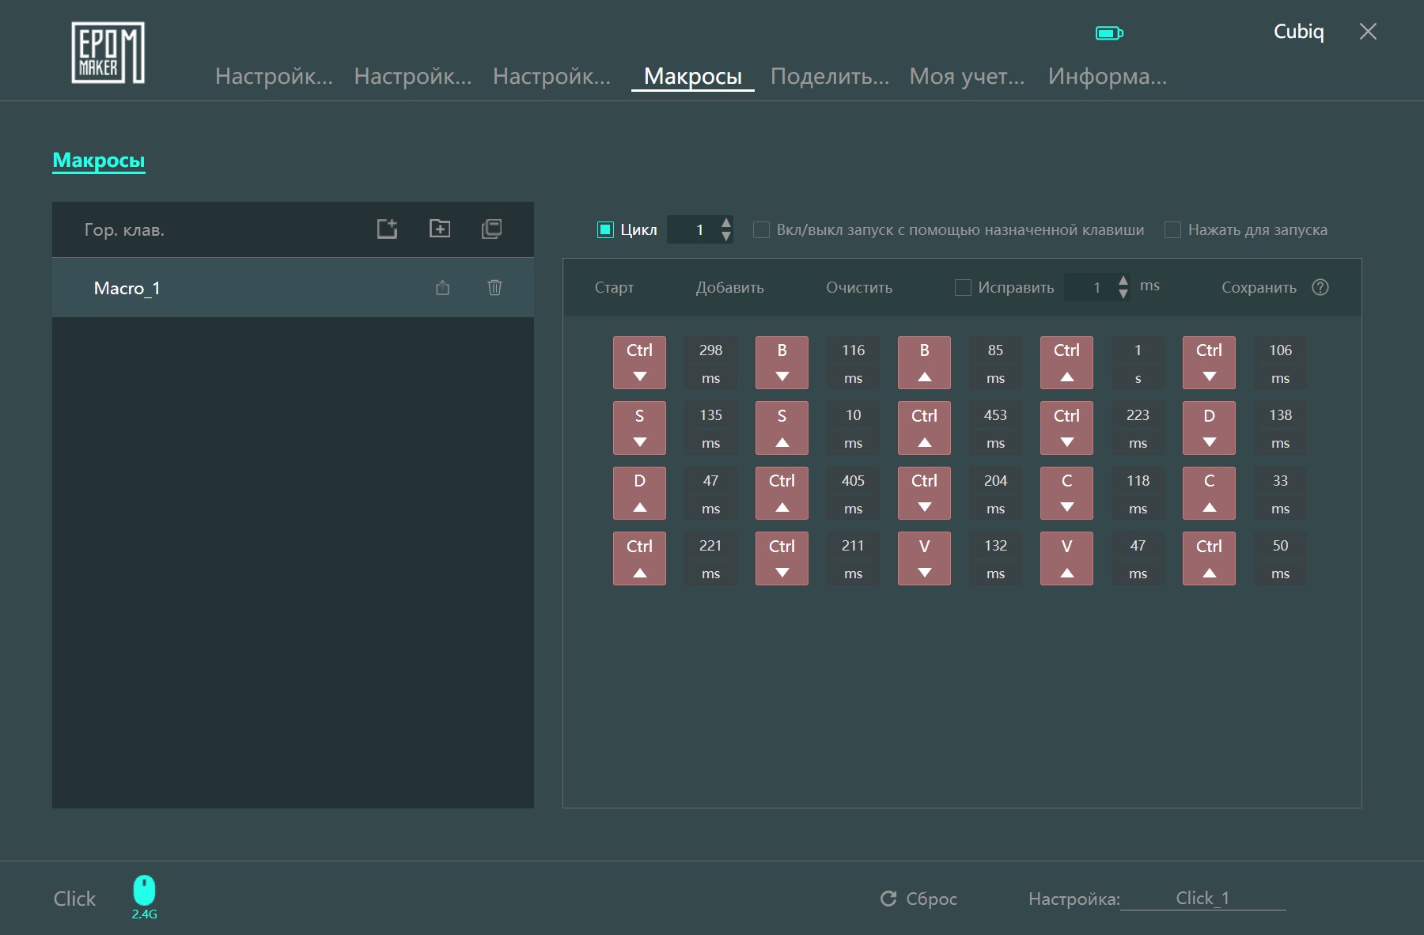Check the Исправить checkbox
The width and height of the screenshot is (1424, 935).
coord(963,287)
